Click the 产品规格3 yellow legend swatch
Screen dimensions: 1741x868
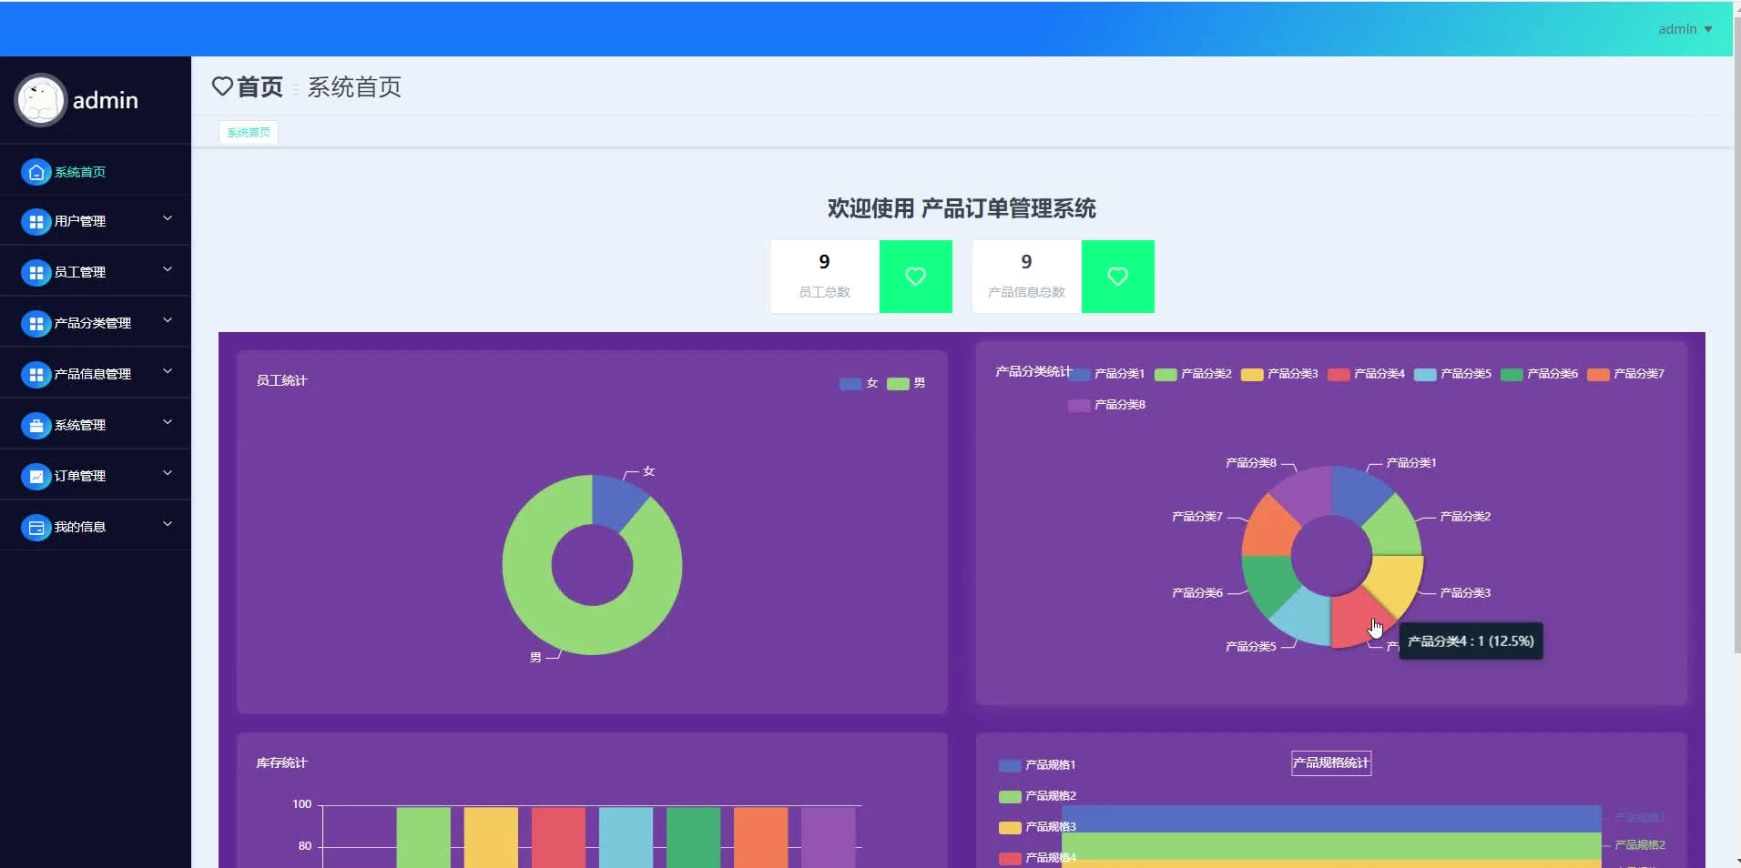(x=1010, y=828)
